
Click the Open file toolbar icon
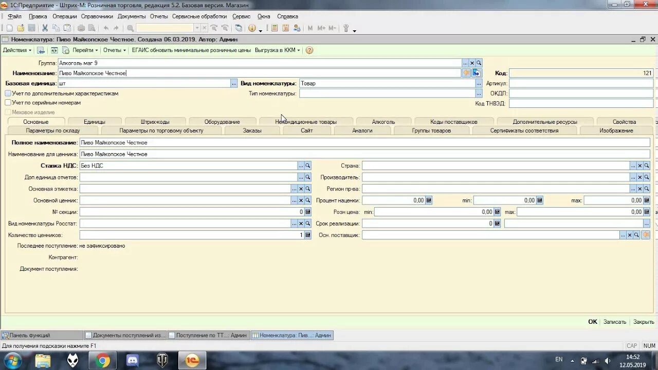[21, 28]
